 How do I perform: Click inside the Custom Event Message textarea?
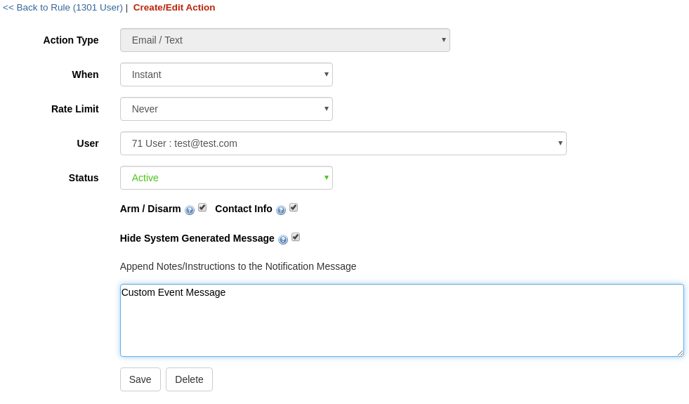(x=402, y=320)
